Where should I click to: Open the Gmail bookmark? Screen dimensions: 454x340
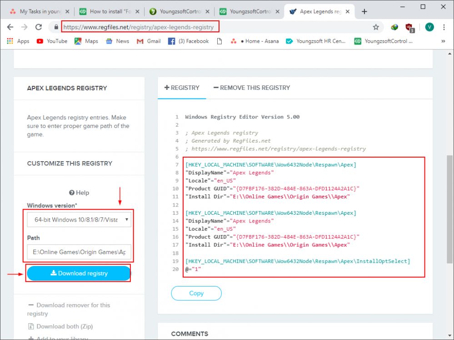[149, 41]
